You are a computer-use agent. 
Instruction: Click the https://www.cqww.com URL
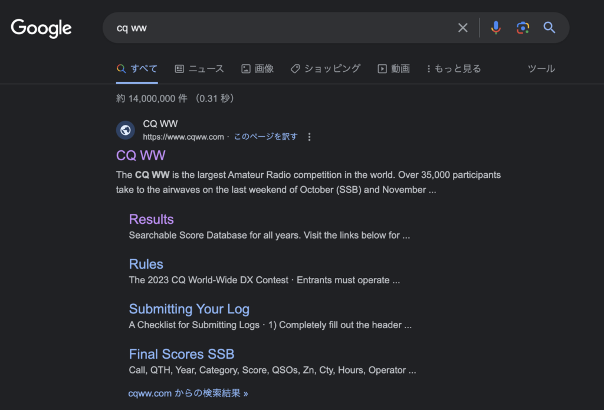(183, 137)
